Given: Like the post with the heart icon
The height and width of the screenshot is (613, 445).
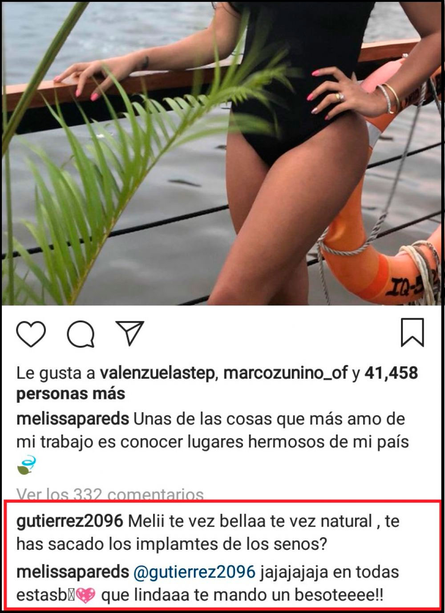Looking at the screenshot, I should (31, 333).
